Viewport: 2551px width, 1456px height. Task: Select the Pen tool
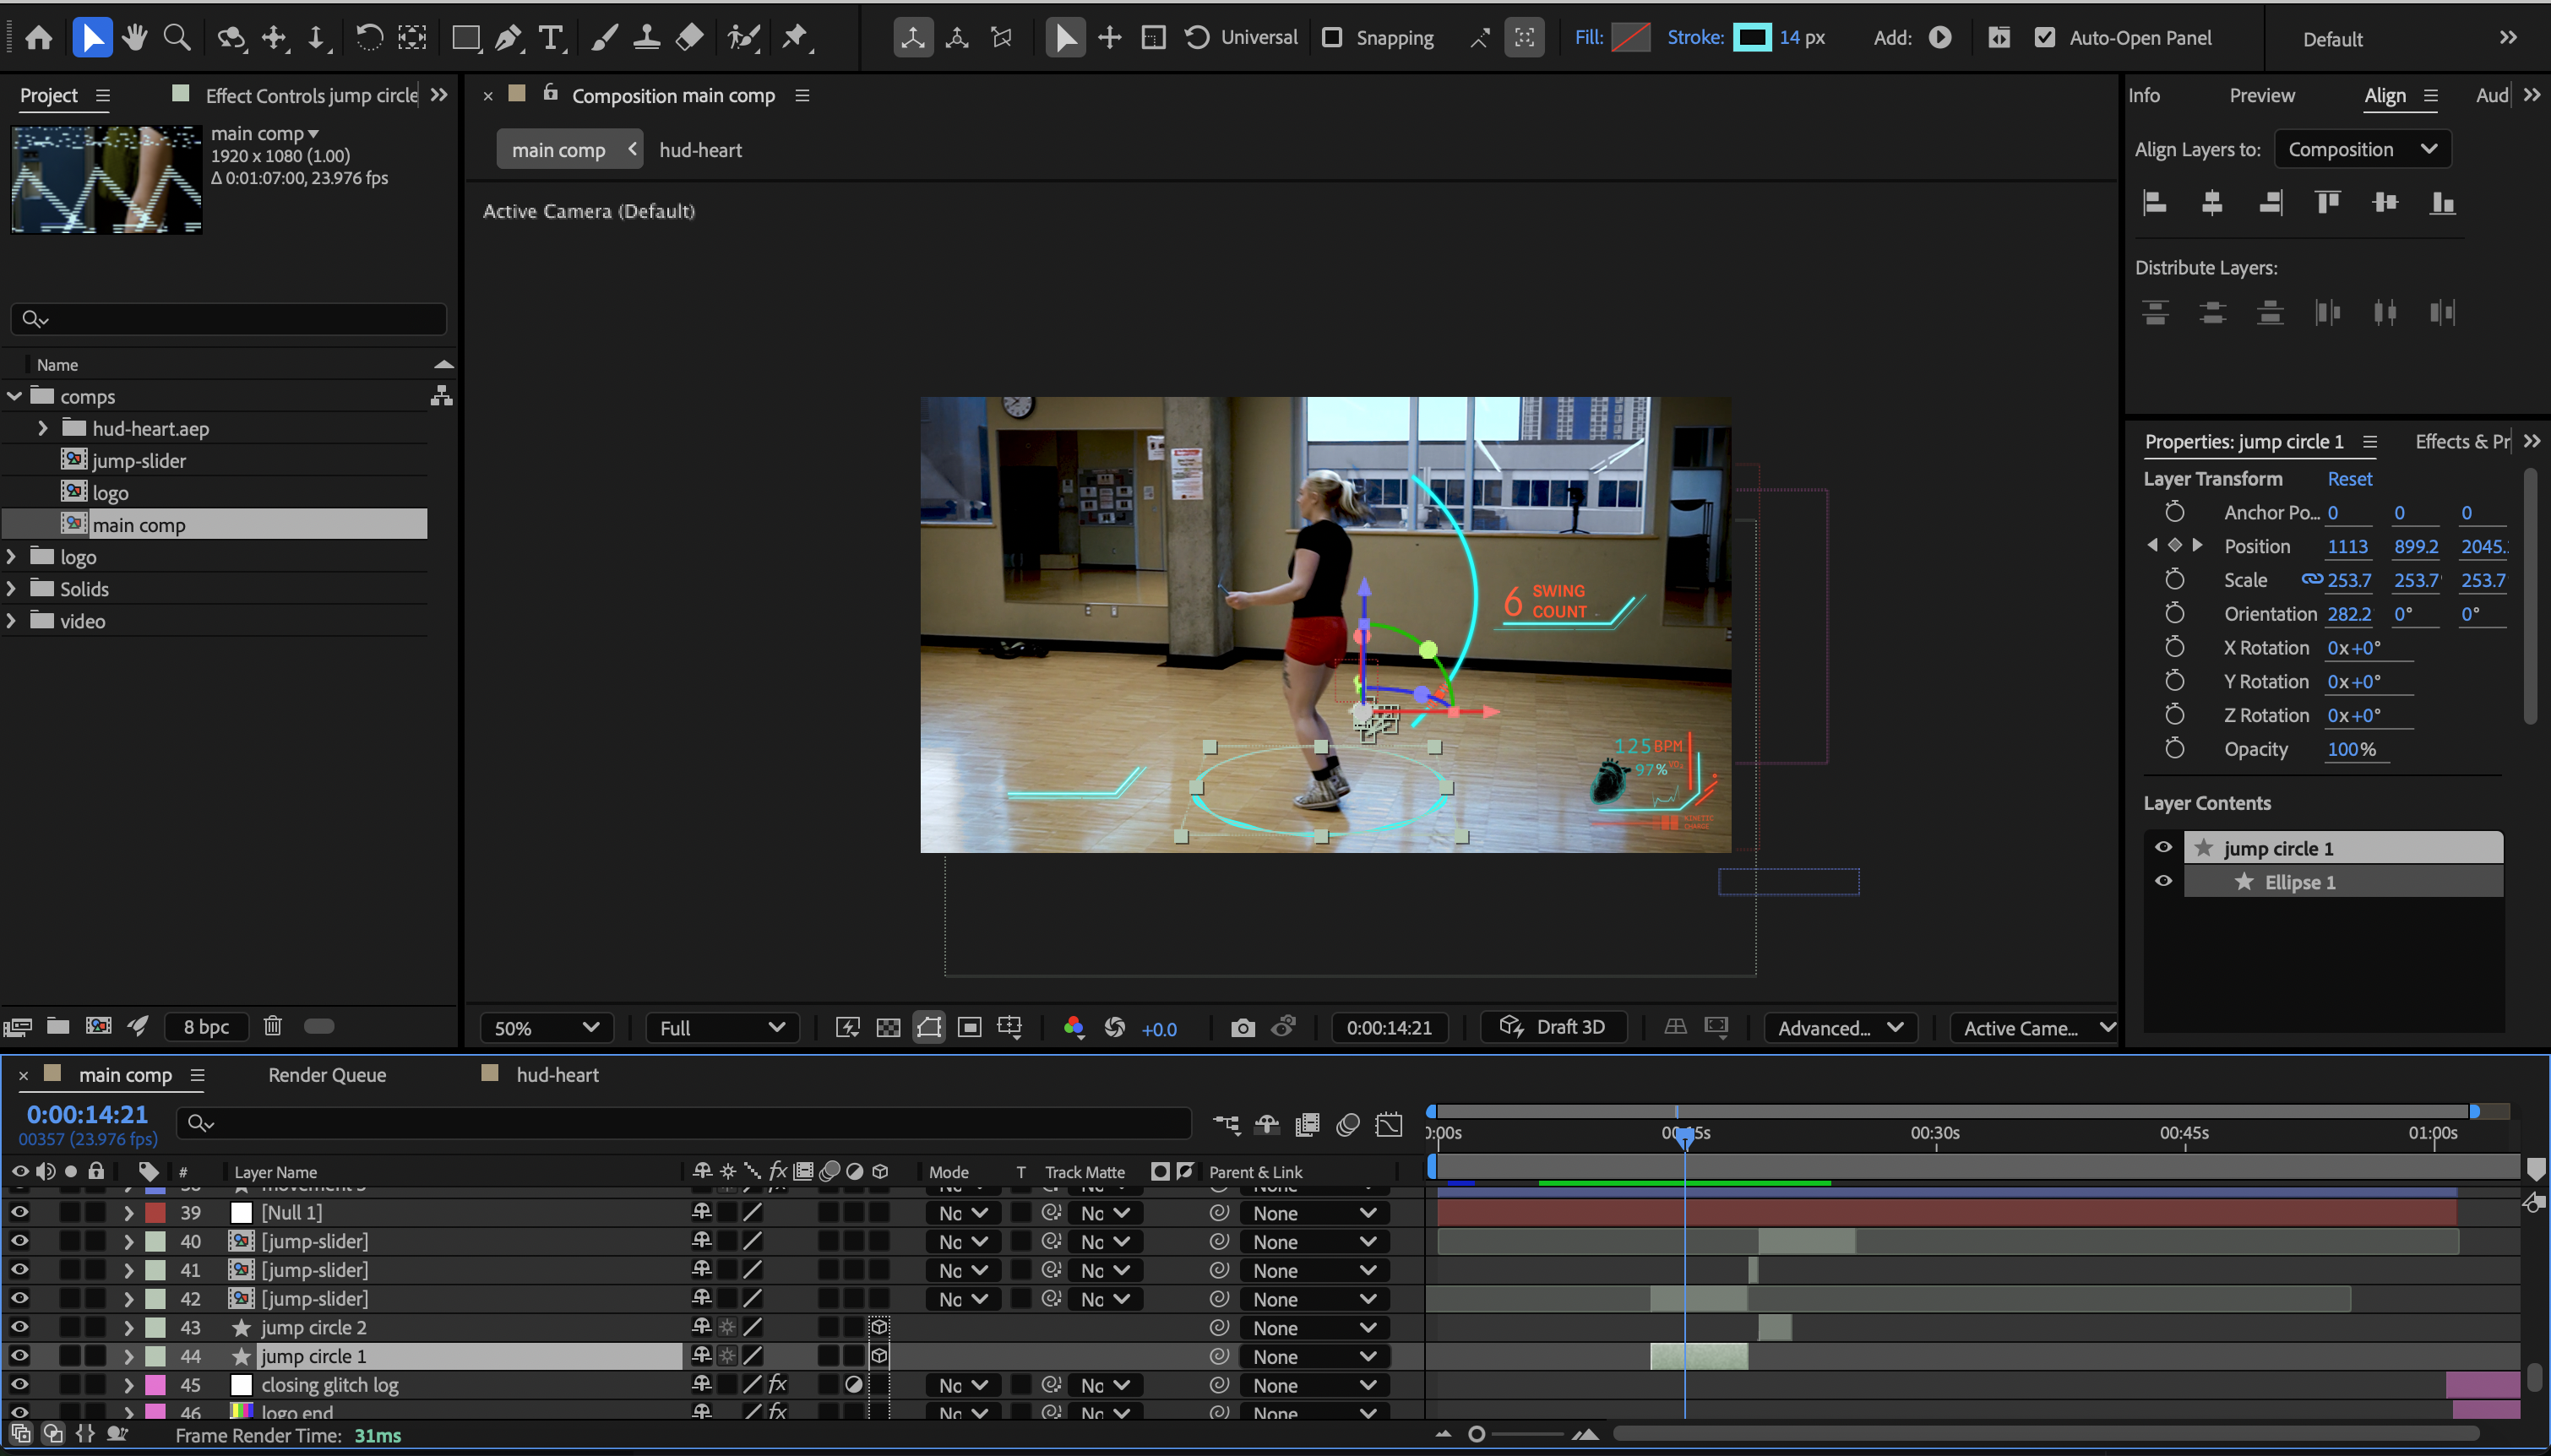508,38
